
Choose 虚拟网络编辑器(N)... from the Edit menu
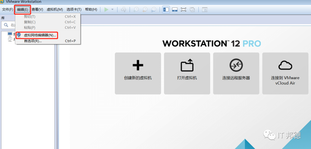pyautogui.click(x=48, y=35)
